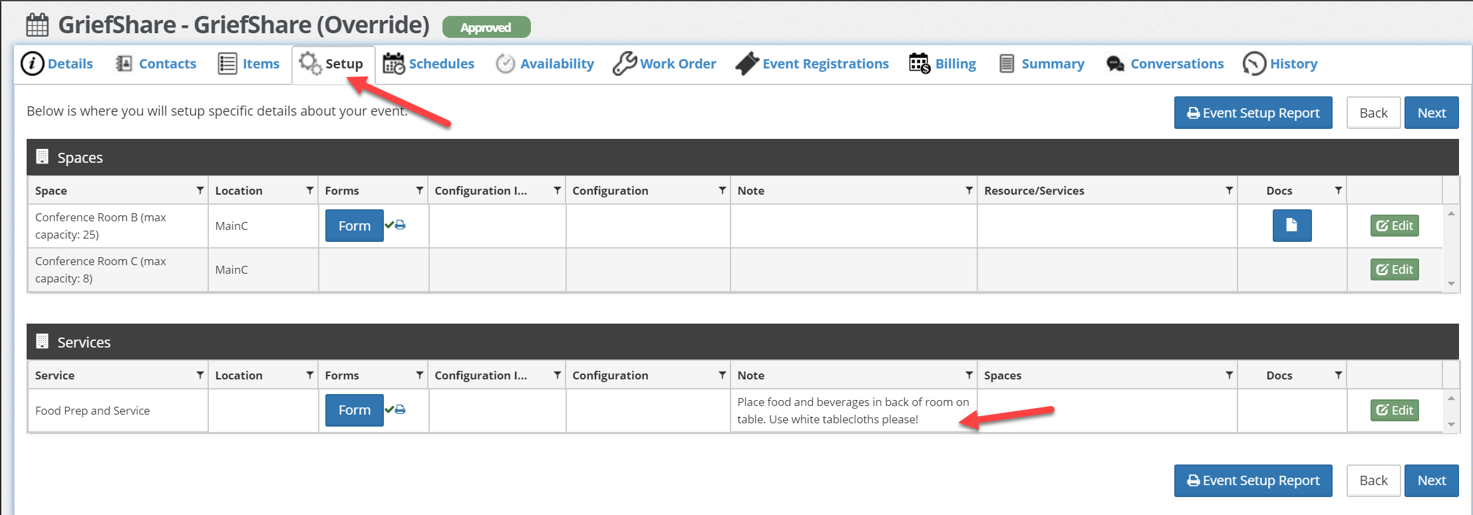The height and width of the screenshot is (515, 1473).
Task: Click the building icon in the Spaces header
Action: (x=42, y=157)
